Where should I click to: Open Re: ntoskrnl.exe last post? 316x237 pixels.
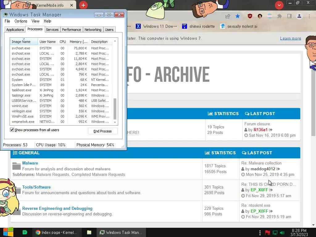pos(256,205)
